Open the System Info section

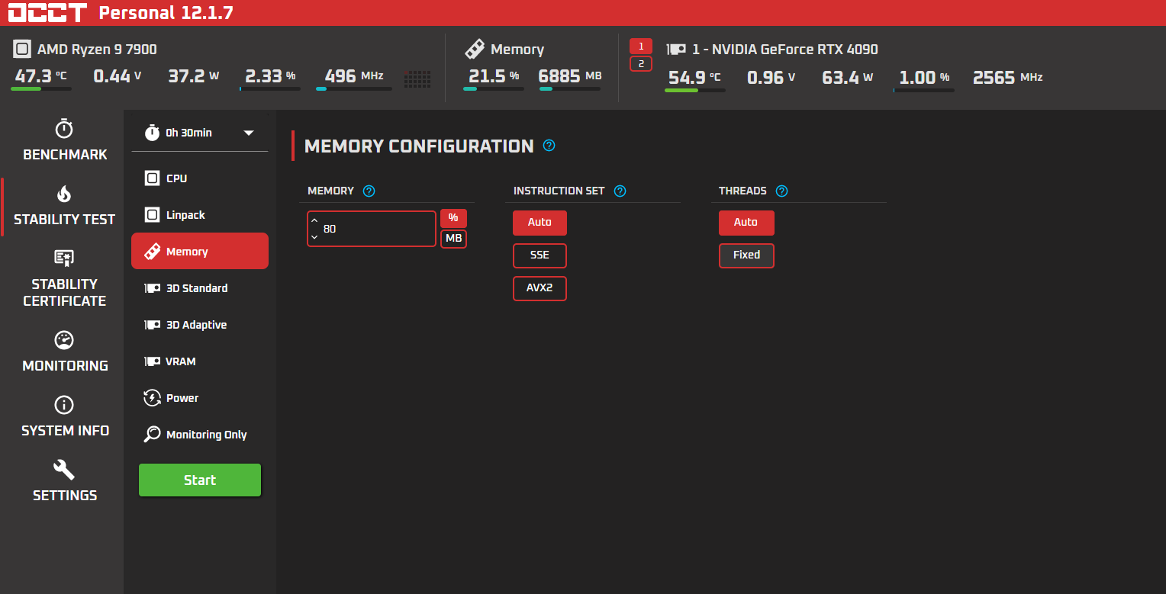[x=65, y=416]
